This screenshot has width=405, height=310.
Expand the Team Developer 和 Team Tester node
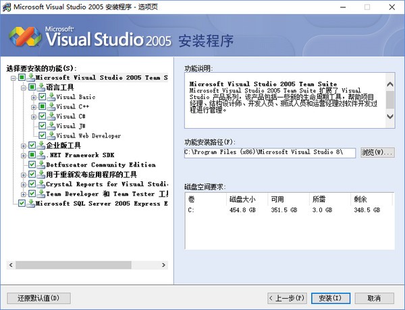(24, 195)
